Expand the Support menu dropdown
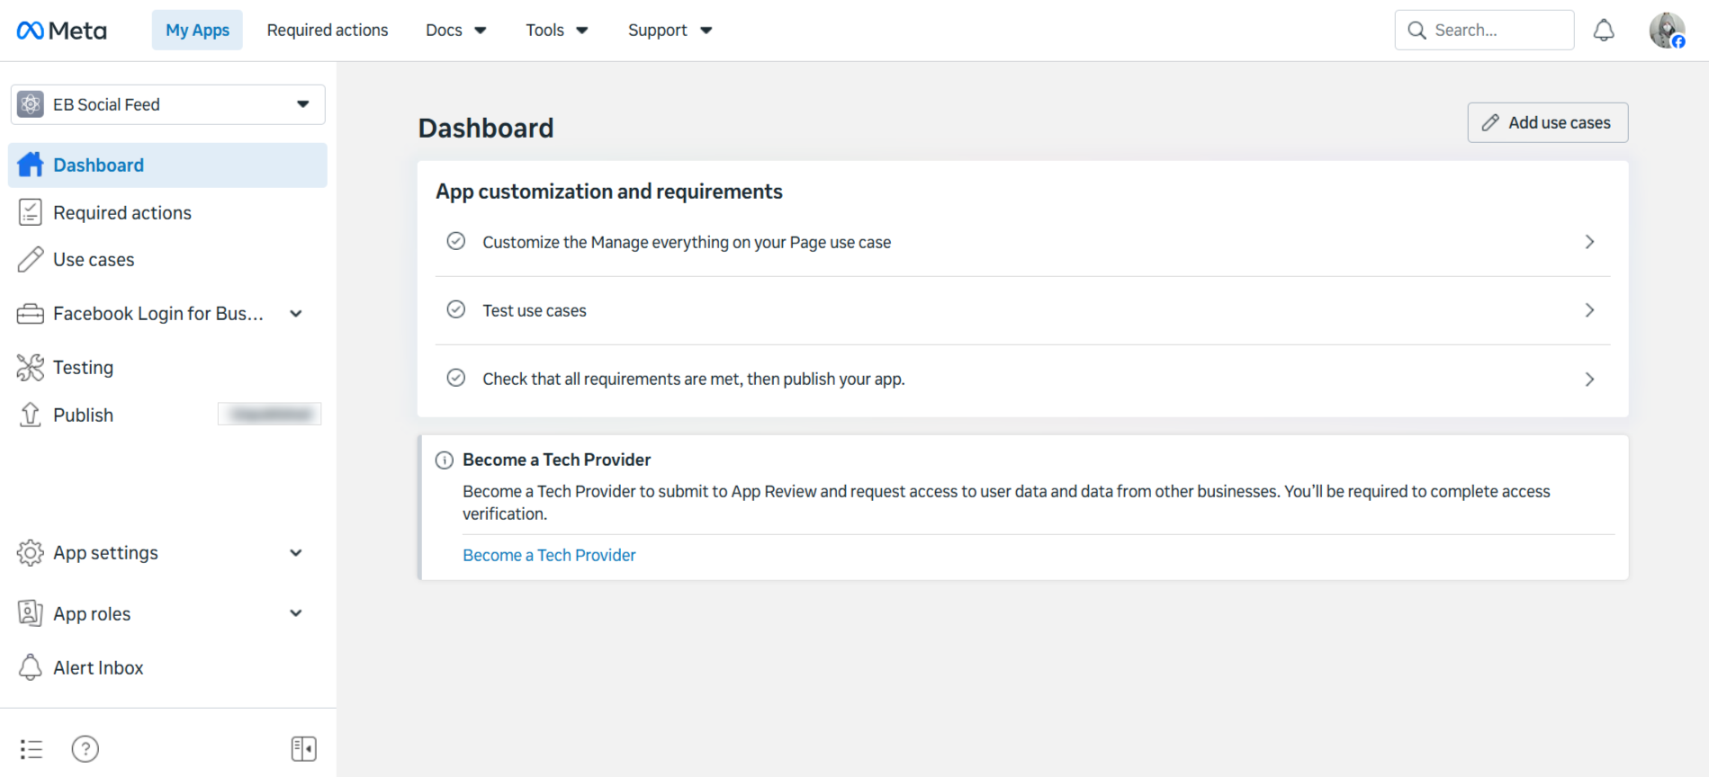 (670, 31)
